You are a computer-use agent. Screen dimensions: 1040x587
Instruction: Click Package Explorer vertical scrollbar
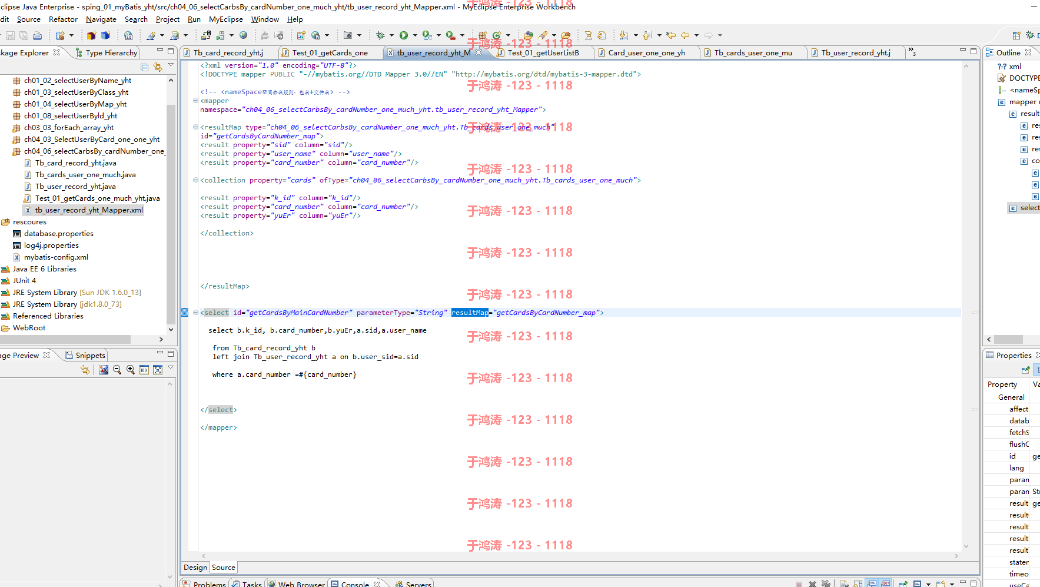tap(171, 214)
